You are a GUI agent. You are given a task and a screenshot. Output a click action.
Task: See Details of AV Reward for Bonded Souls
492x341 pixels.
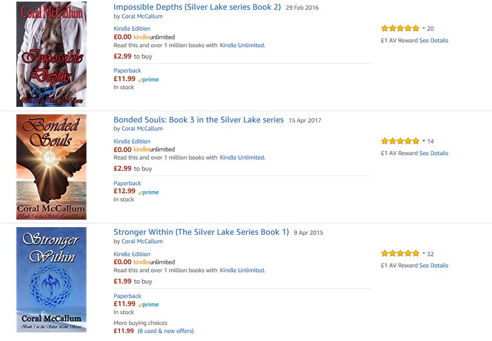click(x=433, y=153)
